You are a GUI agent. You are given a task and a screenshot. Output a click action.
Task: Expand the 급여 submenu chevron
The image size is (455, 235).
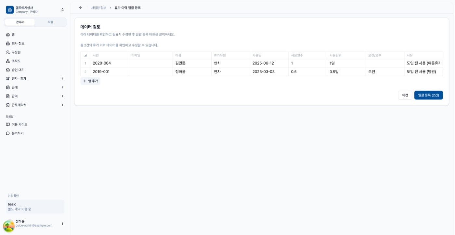62,96
